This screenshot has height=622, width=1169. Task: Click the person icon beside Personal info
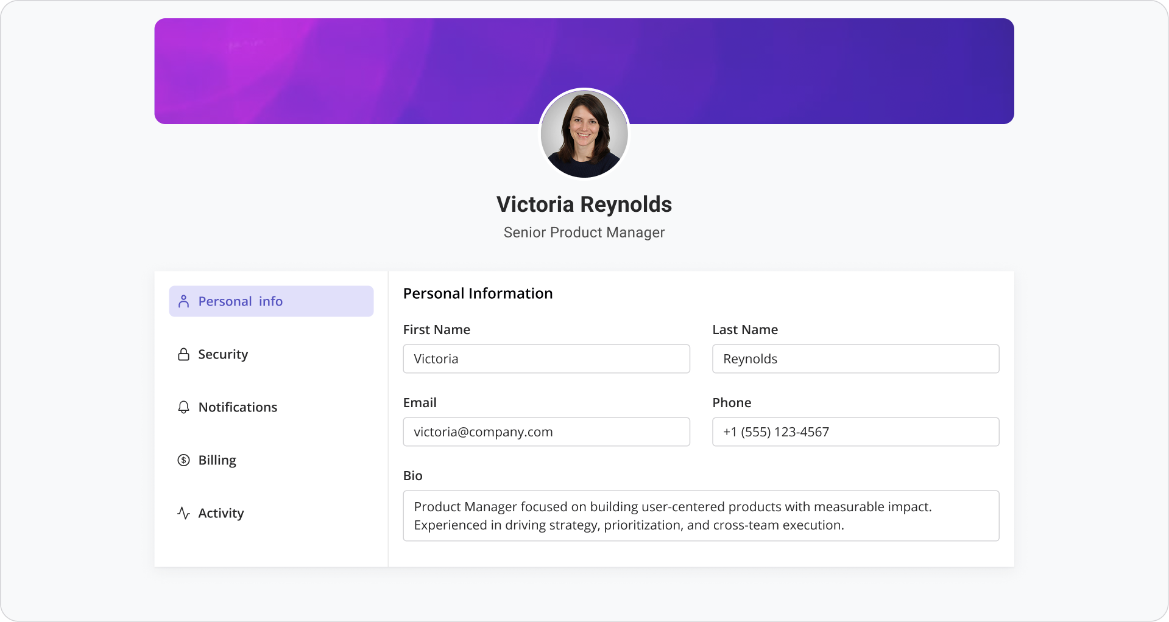pos(183,301)
